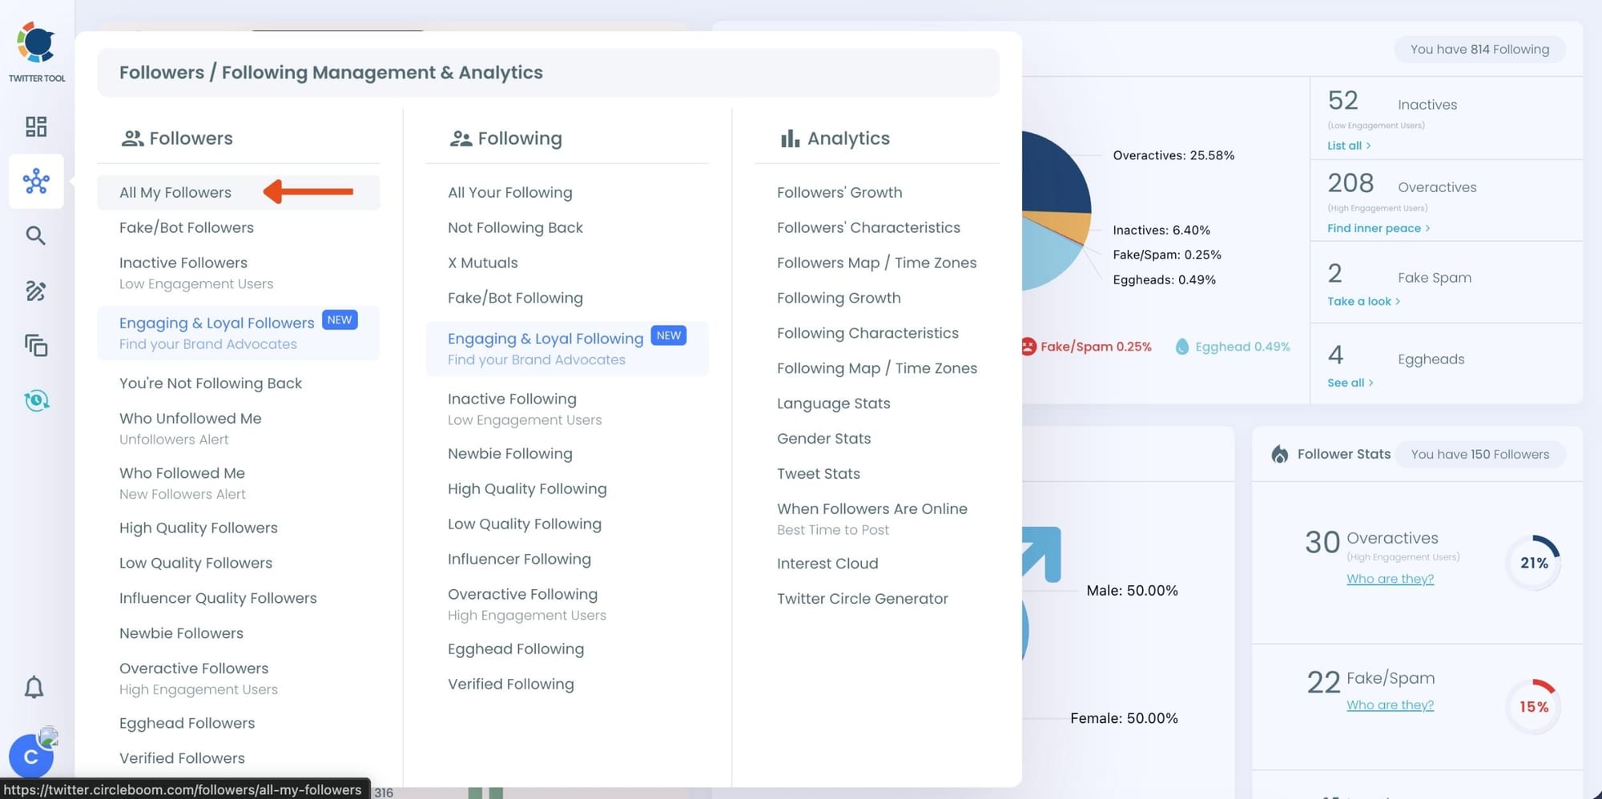
Task: Click Who are they under Overactives
Action: coord(1390,579)
